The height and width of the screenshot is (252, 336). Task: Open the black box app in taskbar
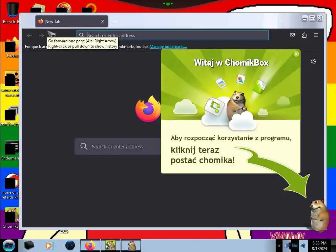point(29,245)
